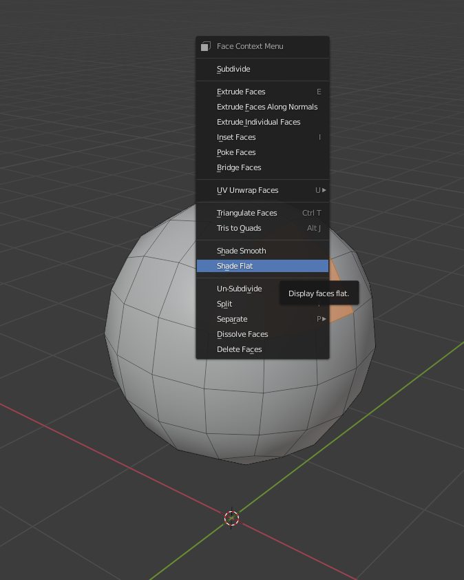Click the Face Context Menu cube icon
The height and width of the screenshot is (580, 464).
pyautogui.click(x=206, y=46)
